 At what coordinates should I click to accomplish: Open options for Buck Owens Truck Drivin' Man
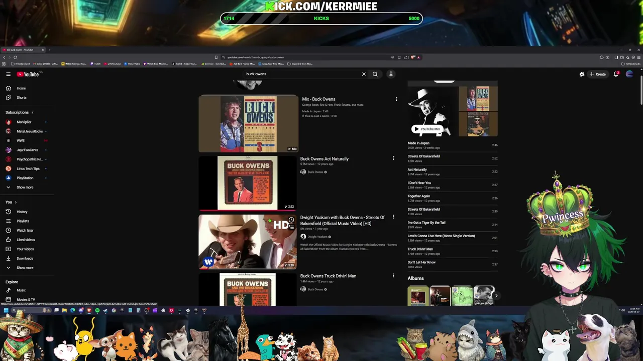(x=393, y=276)
